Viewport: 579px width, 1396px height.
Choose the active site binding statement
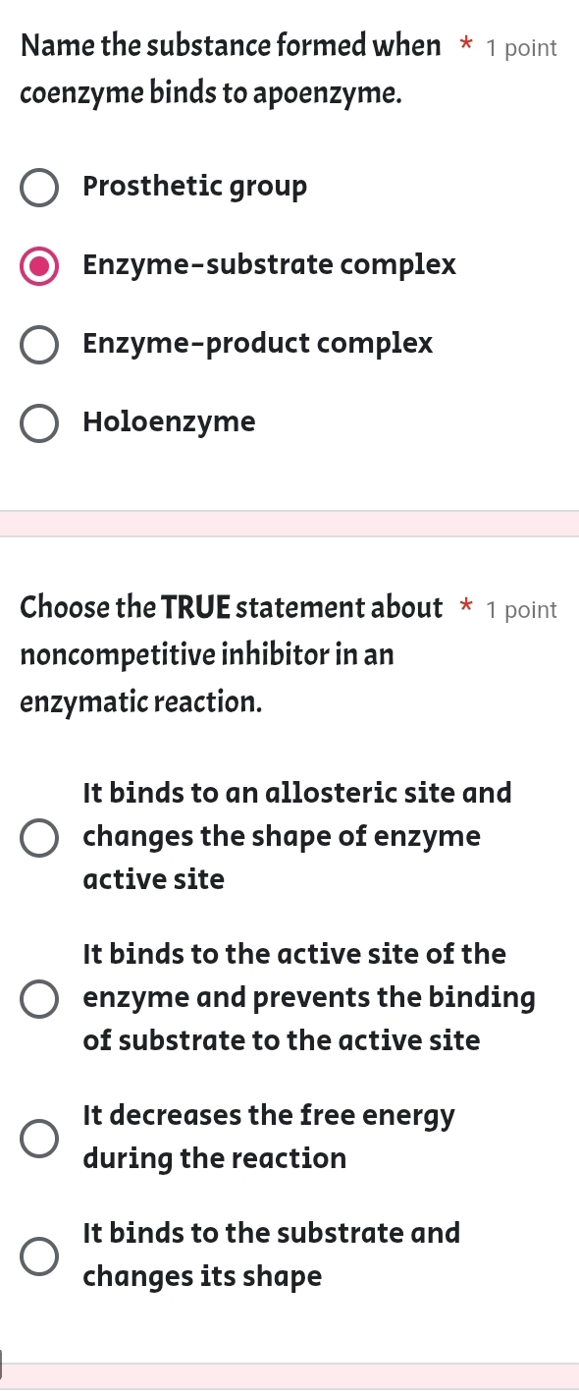click(38, 997)
